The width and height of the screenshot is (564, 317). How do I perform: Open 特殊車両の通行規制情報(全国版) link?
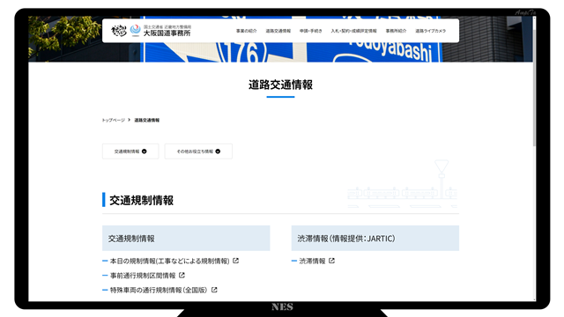click(x=159, y=290)
